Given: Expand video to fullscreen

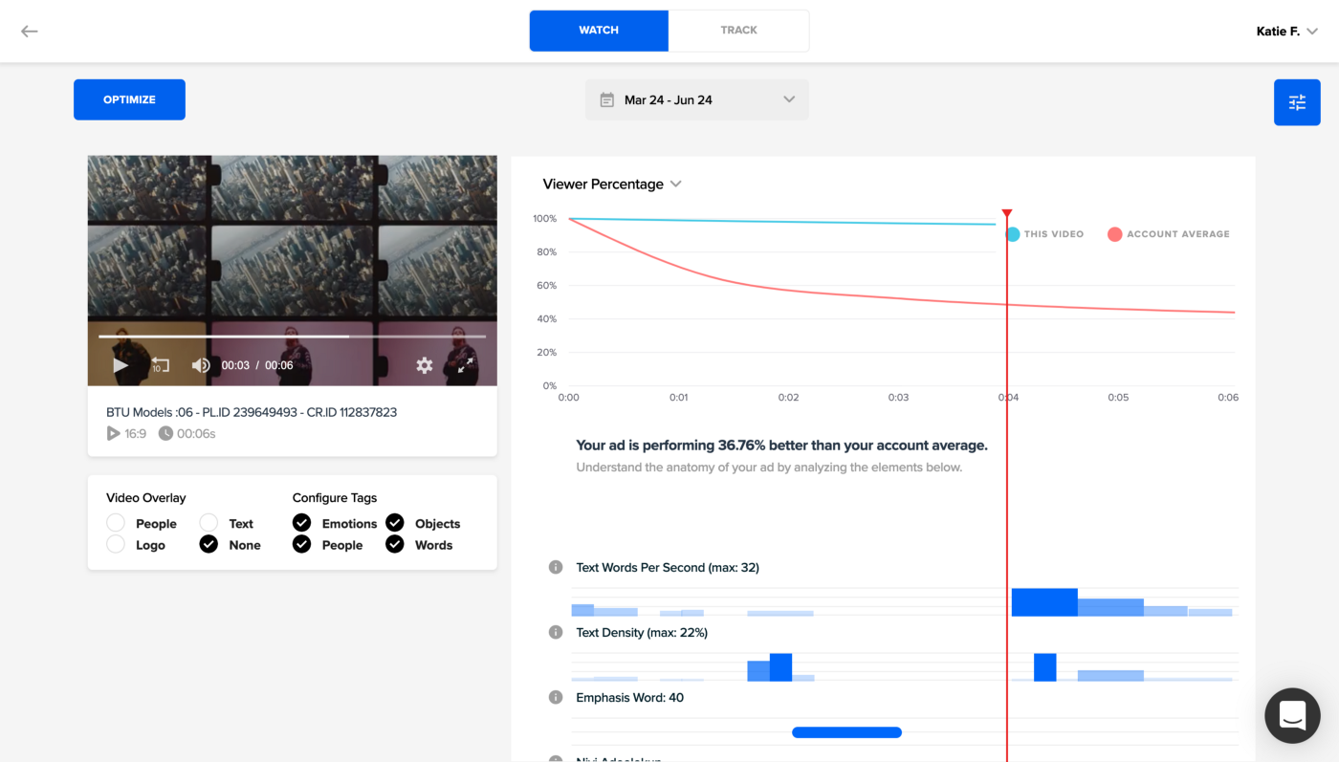Looking at the screenshot, I should [x=466, y=365].
